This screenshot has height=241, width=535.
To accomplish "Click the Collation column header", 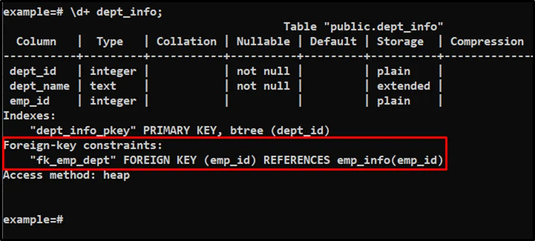I will pyautogui.click(x=186, y=41).
